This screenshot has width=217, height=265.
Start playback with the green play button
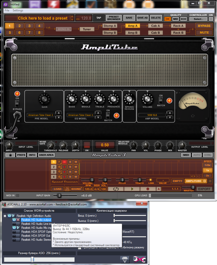pos(132,189)
